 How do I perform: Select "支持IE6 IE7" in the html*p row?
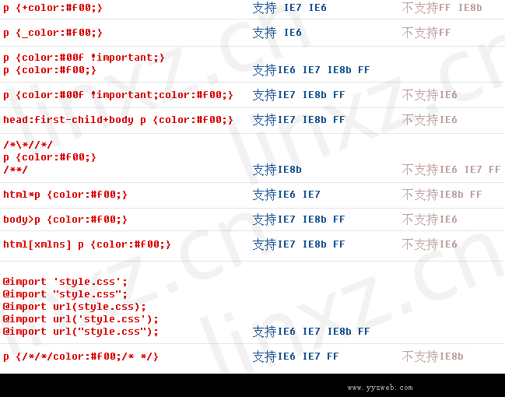(286, 195)
